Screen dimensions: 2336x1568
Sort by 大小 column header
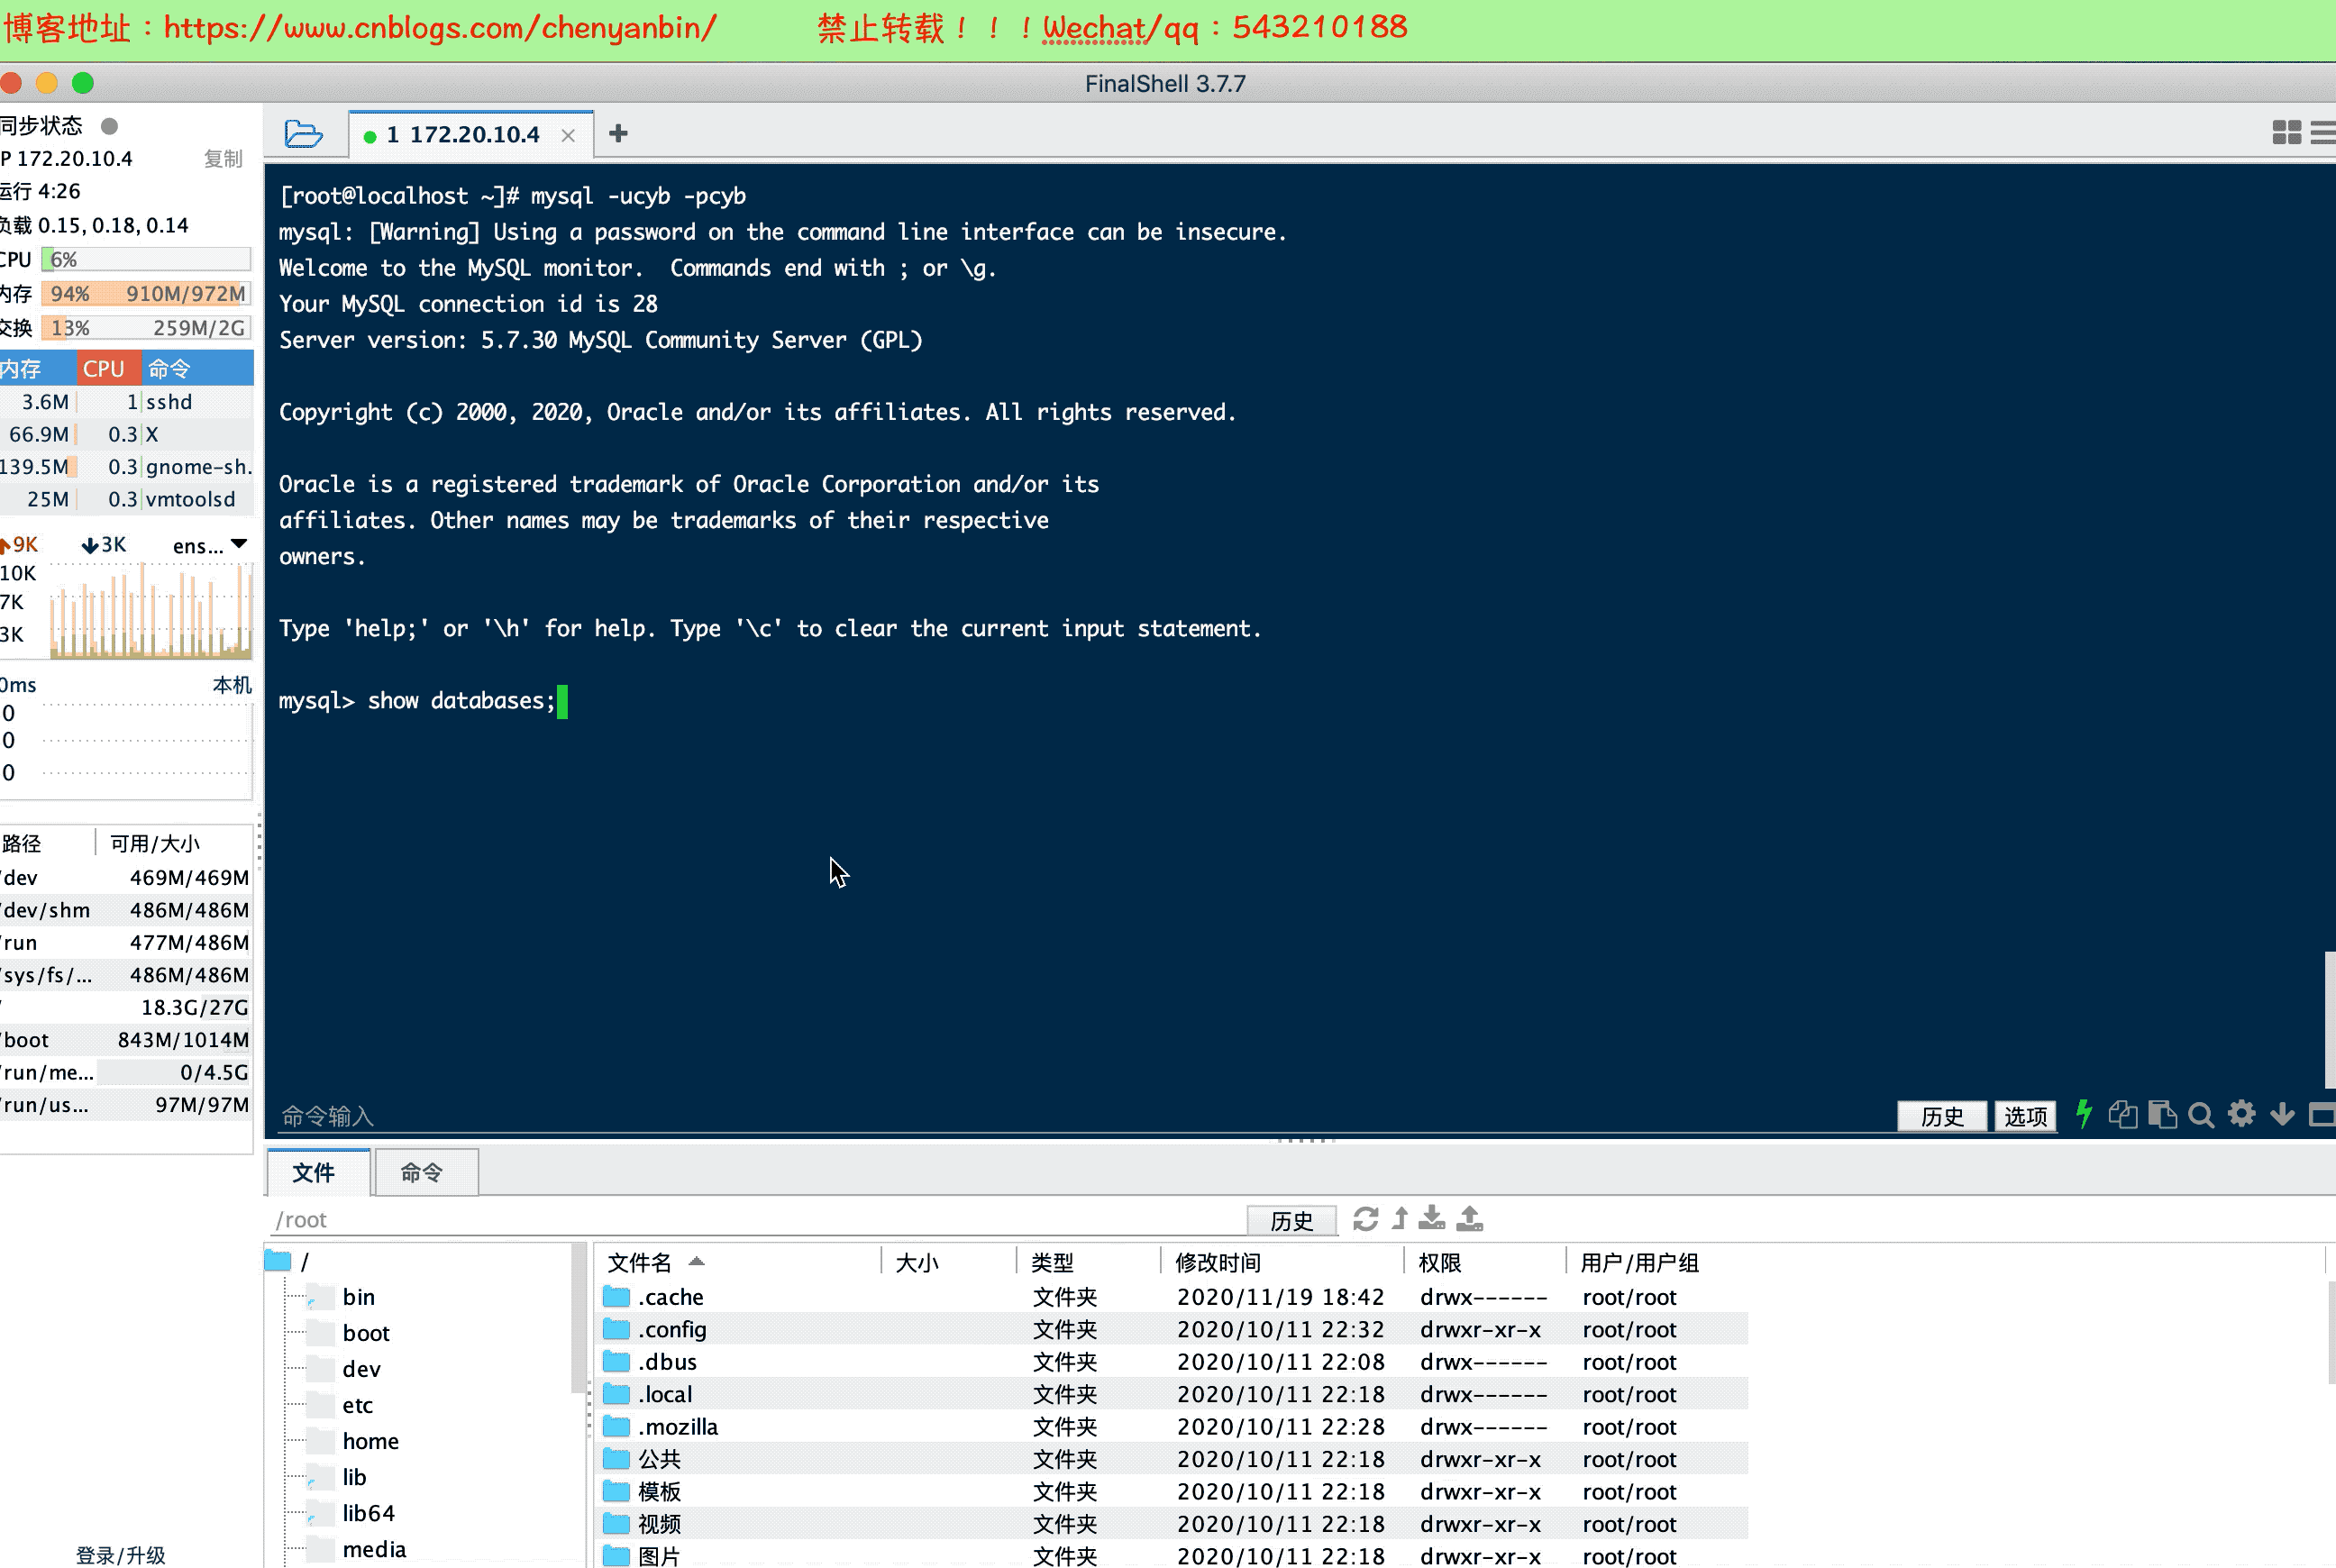pos(949,1262)
